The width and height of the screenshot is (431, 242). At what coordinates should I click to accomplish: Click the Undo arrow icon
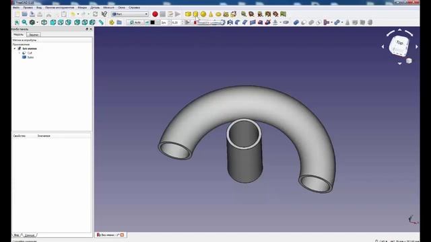coord(73,14)
